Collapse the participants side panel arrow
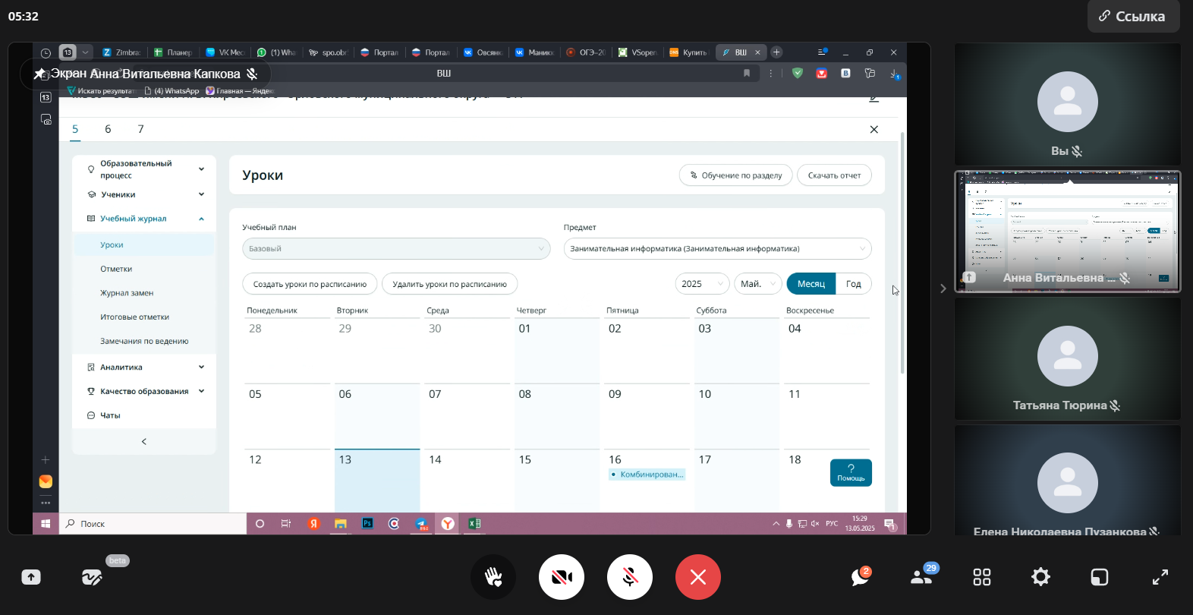Screen dimensions: 1193x615 [x=943, y=289]
